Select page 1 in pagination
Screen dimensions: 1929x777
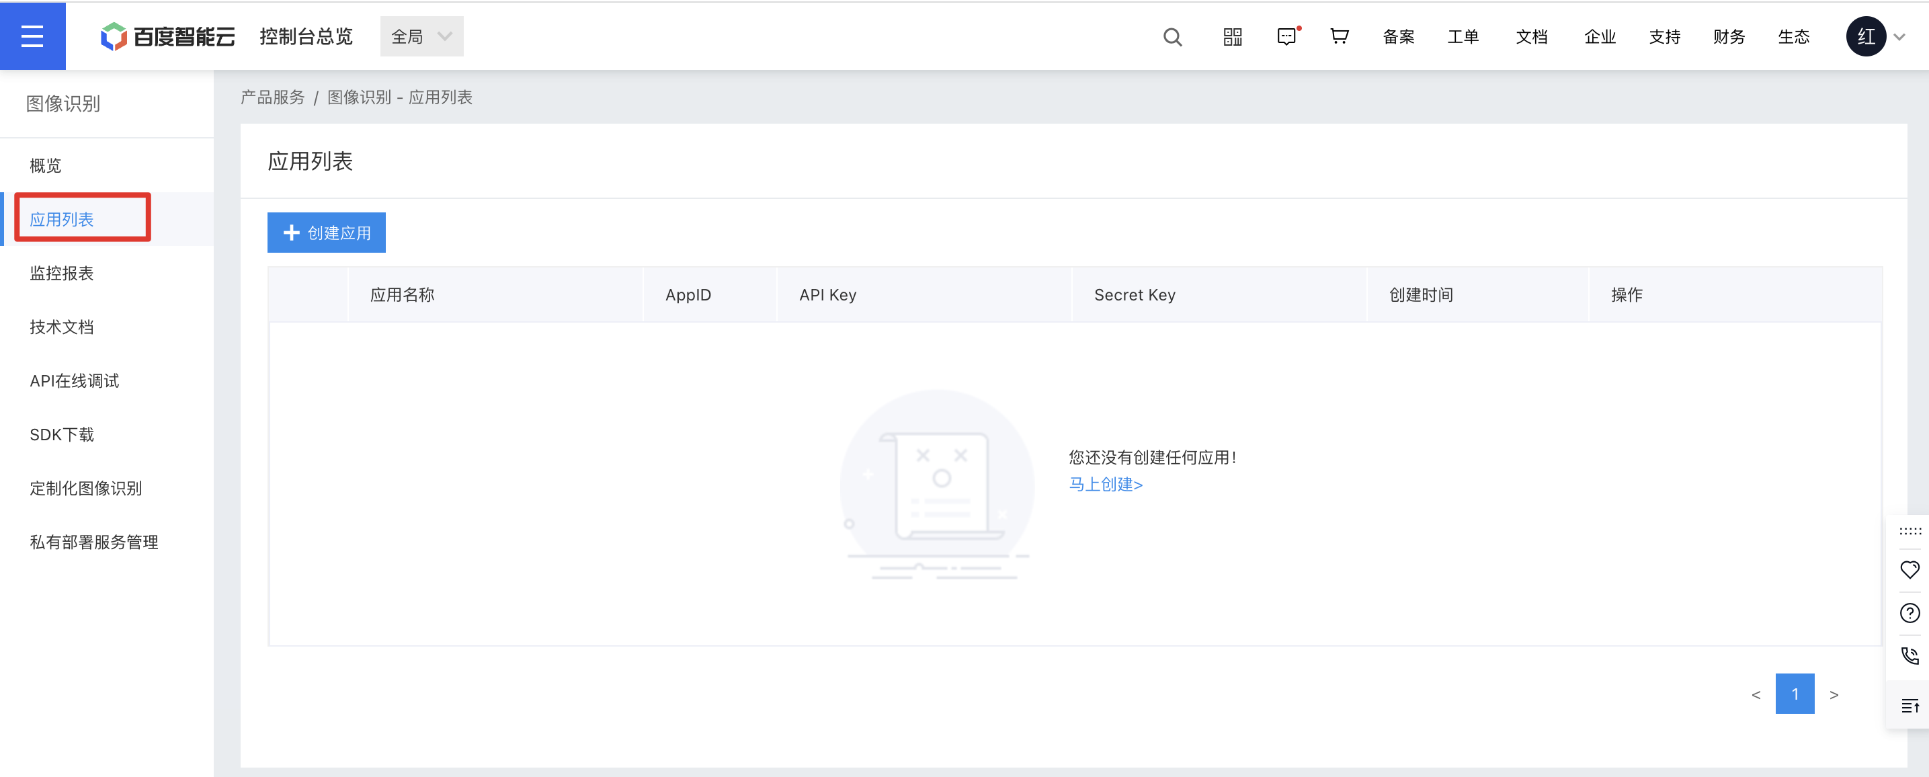click(x=1795, y=694)
